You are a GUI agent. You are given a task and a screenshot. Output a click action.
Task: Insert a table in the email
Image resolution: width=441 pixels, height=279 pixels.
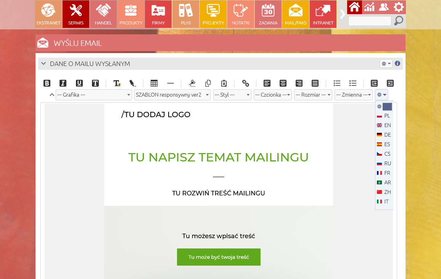tap(154, 83)
